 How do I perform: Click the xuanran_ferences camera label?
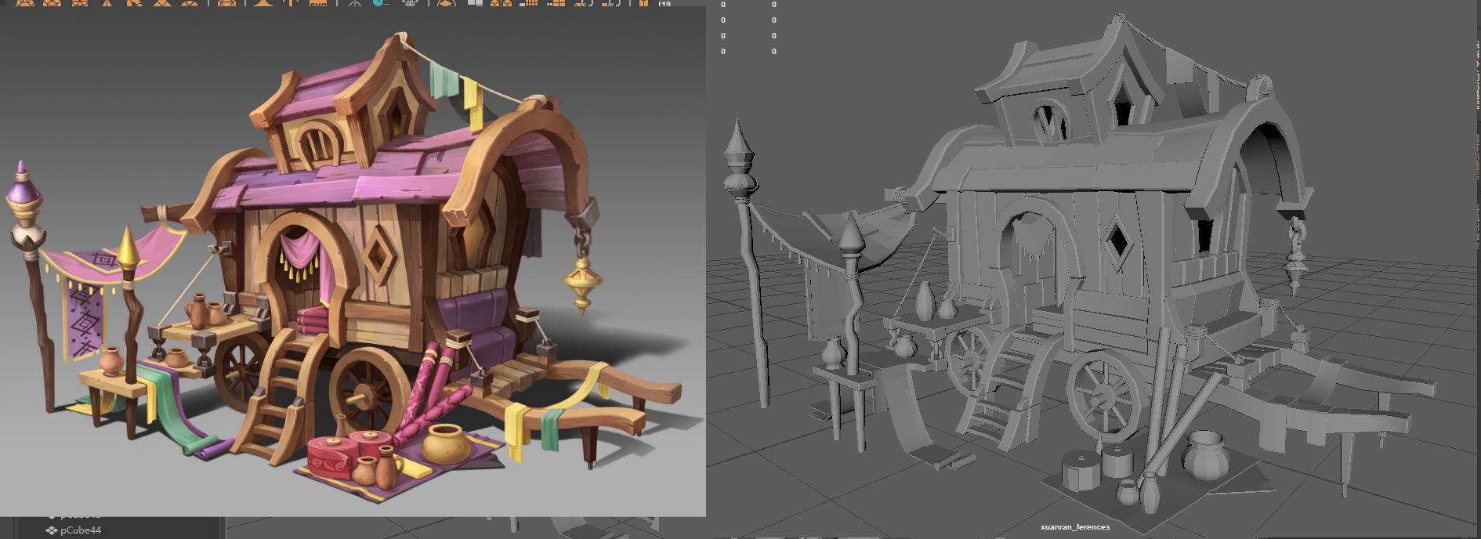tap(1074, 527)
